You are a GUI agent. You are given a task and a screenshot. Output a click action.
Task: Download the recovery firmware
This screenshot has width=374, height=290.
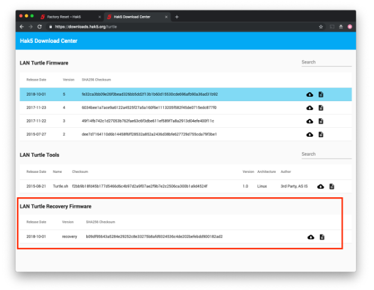[x=310, y=237]
